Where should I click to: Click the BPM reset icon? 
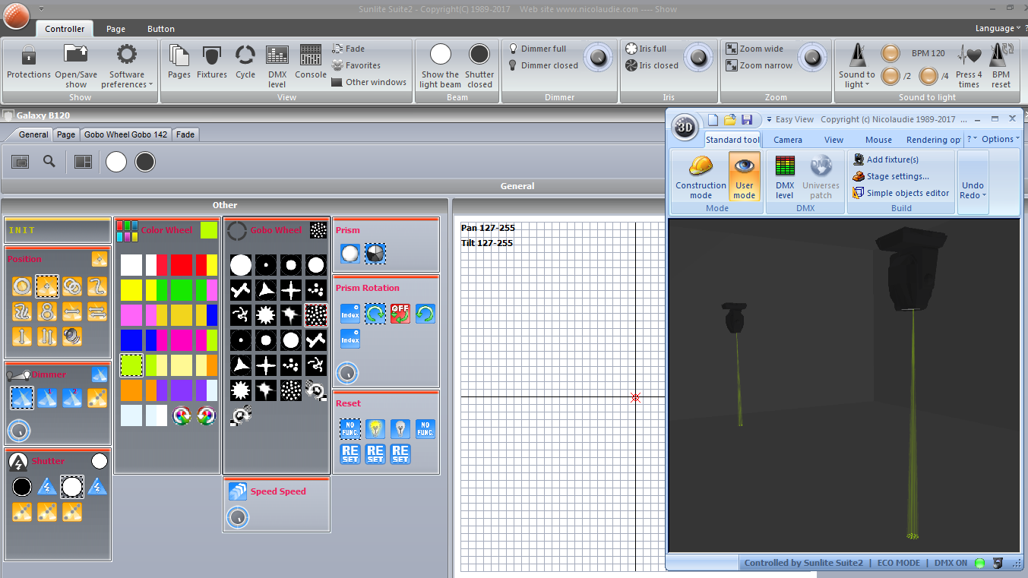coord(1001,55)
